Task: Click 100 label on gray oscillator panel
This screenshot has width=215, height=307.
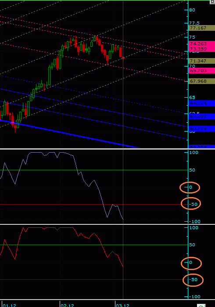Action: (x=193, y=152)
